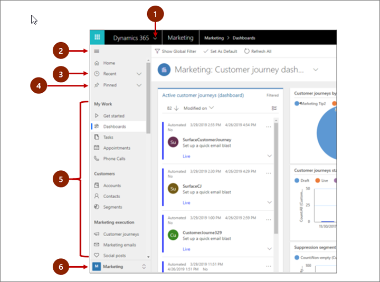Open more options for SurfaceCustomerJourney

pos(269,127)
